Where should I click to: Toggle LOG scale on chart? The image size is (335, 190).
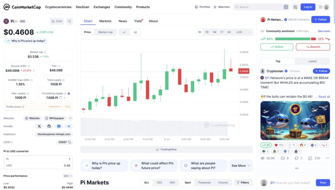coord(239,32)
